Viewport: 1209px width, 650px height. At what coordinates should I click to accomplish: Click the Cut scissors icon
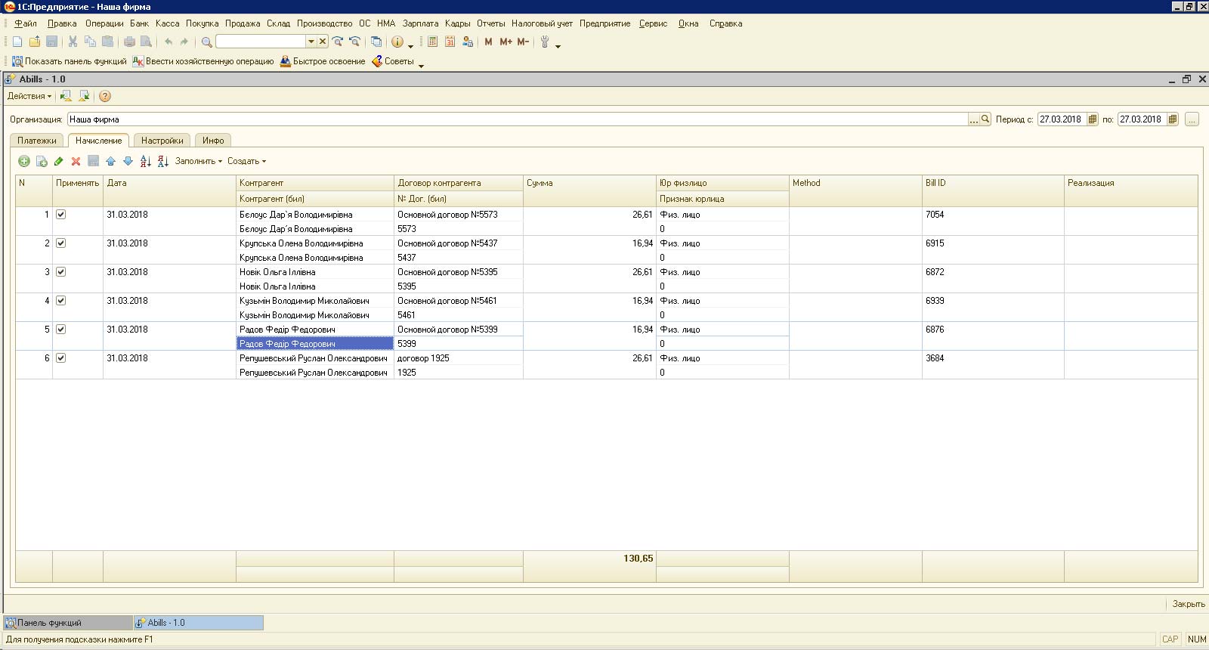point(73,42)
